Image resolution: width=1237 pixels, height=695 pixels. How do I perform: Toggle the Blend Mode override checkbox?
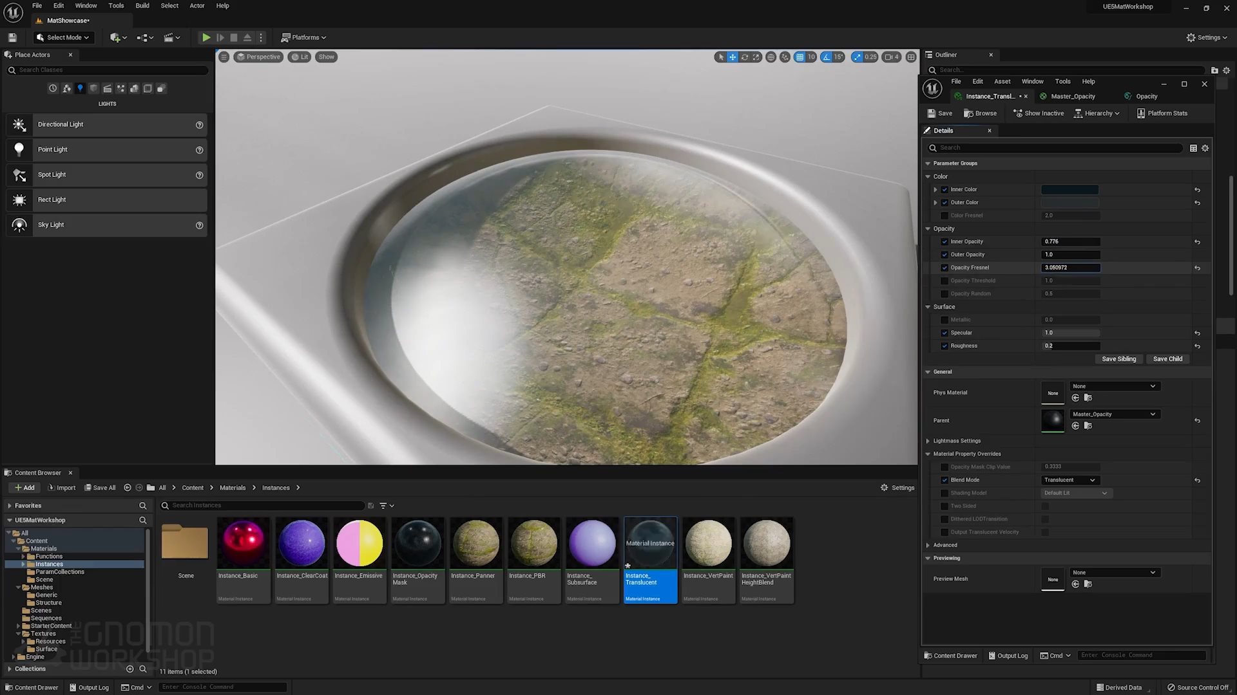945,480
